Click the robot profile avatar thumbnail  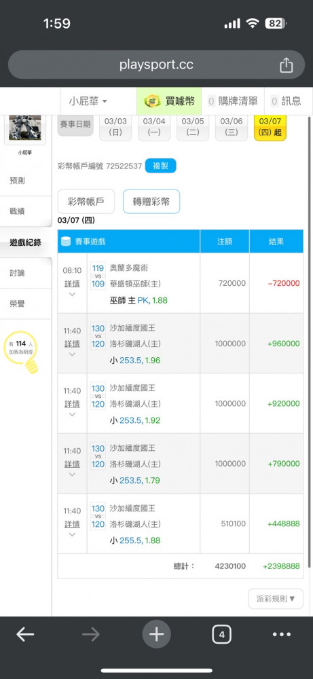point(24,128)
